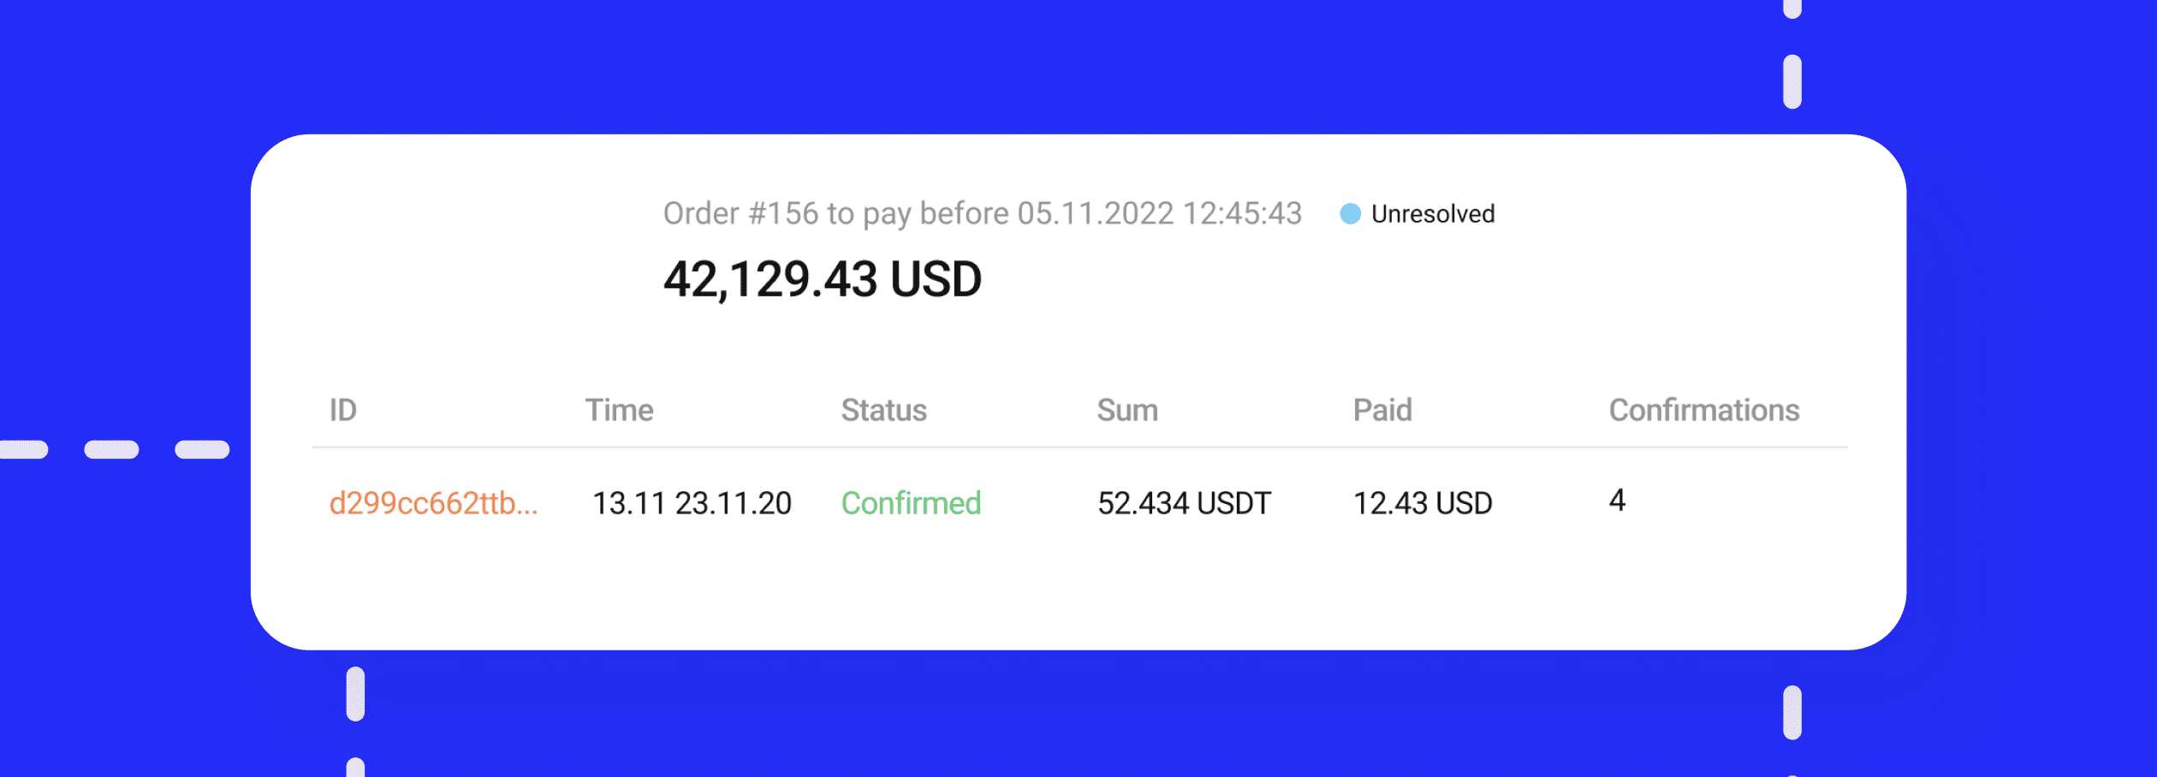Select the Sum column header
Image resolution: width=2157 pixels, height=777 pixels.
[x=1127, y=410]
